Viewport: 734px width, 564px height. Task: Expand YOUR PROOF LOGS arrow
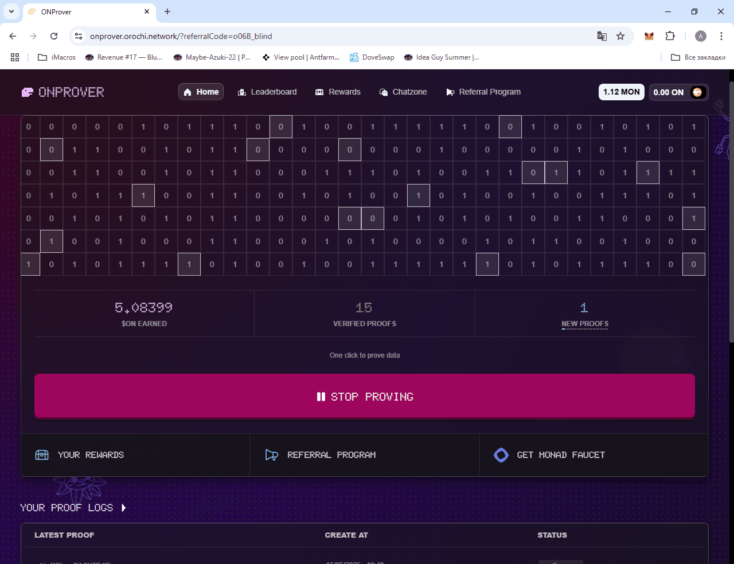124,508
